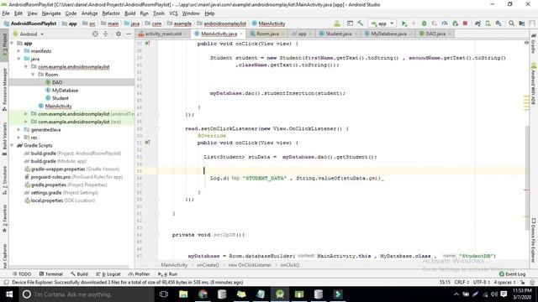538x302 pixels.
Task: Open SDK Manager icon in toolbar
Action: click(498, 23)
